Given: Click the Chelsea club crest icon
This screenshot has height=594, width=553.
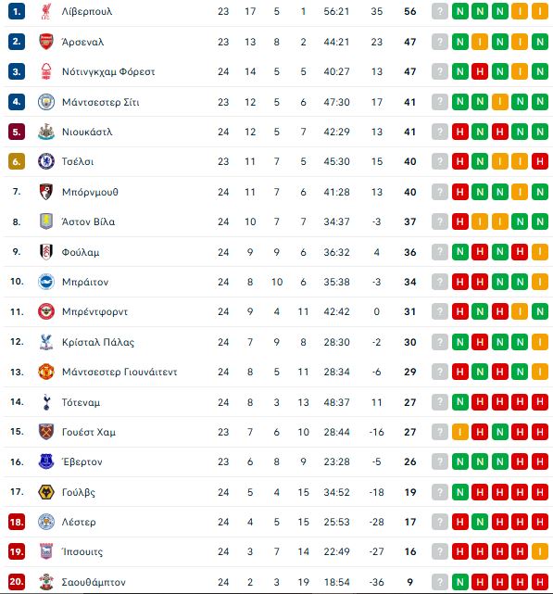Looking at the screenshot, I should 46,162.
